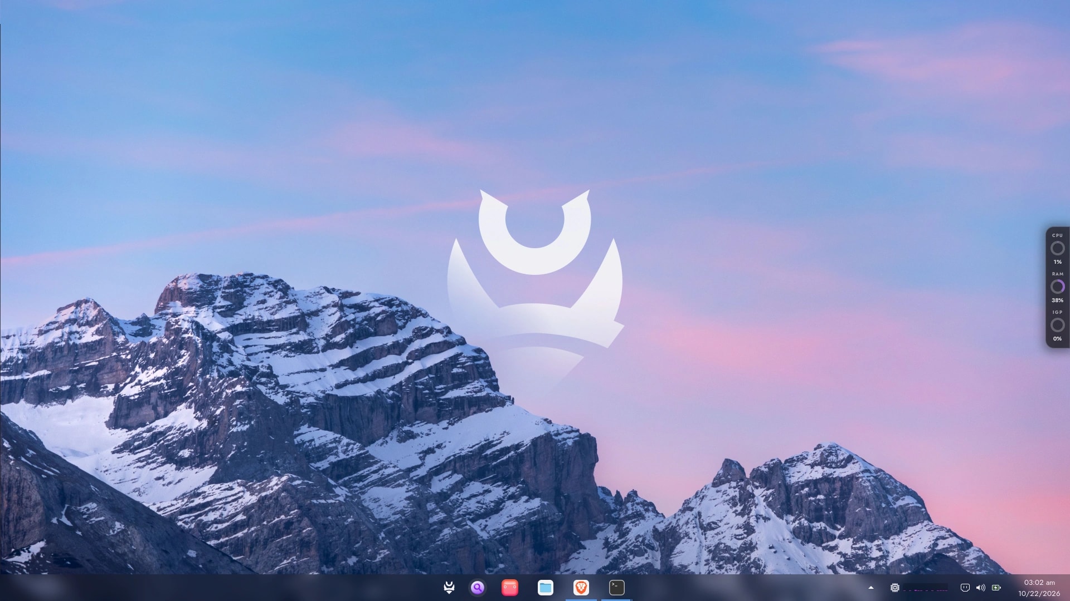Open the Kumo launcher menu in taskbar

[x=449, y=588]
